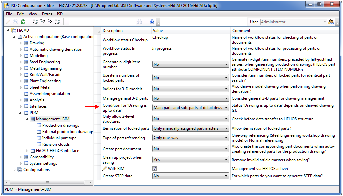
Task: Click the HiCAD root database icon
Action: [x=14, y=30]
